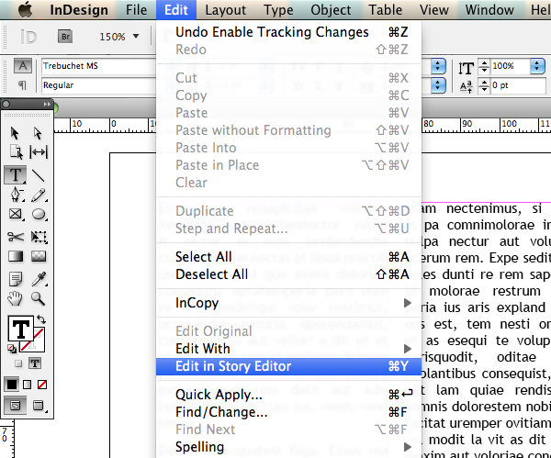Open the zoom level 150% dropdown
The width and height of the screenshot is (551, 458).
[x=136, y=36]
